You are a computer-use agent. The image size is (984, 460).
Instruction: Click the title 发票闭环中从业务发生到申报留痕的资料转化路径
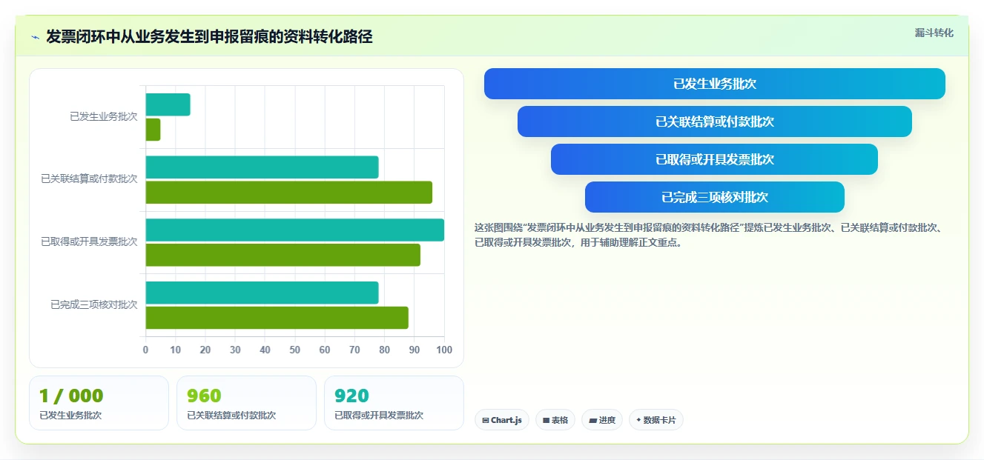tap(209, 36)
